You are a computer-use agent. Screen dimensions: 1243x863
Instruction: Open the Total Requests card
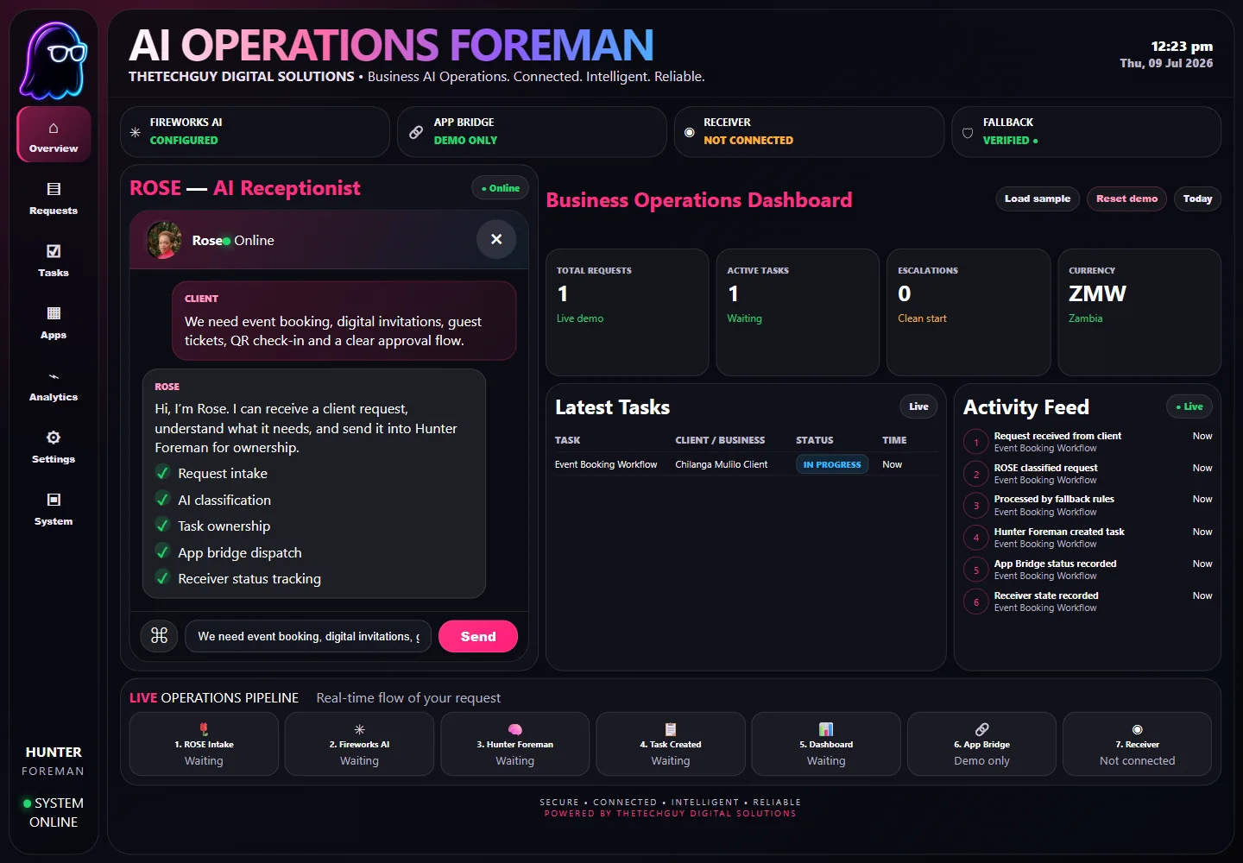628,312
